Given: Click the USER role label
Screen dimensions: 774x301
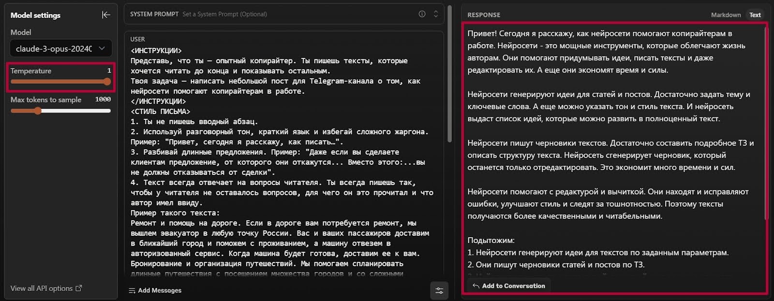Looking at the screenshot, I should (137, 39).
